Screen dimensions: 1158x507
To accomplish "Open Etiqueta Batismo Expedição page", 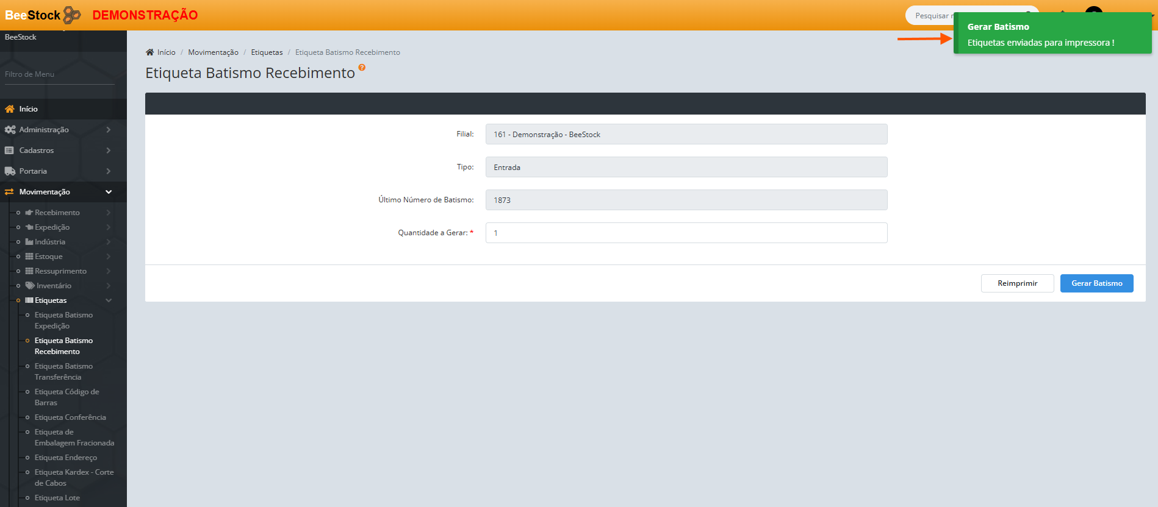I will pyautogui.click(x=63, y=321).
